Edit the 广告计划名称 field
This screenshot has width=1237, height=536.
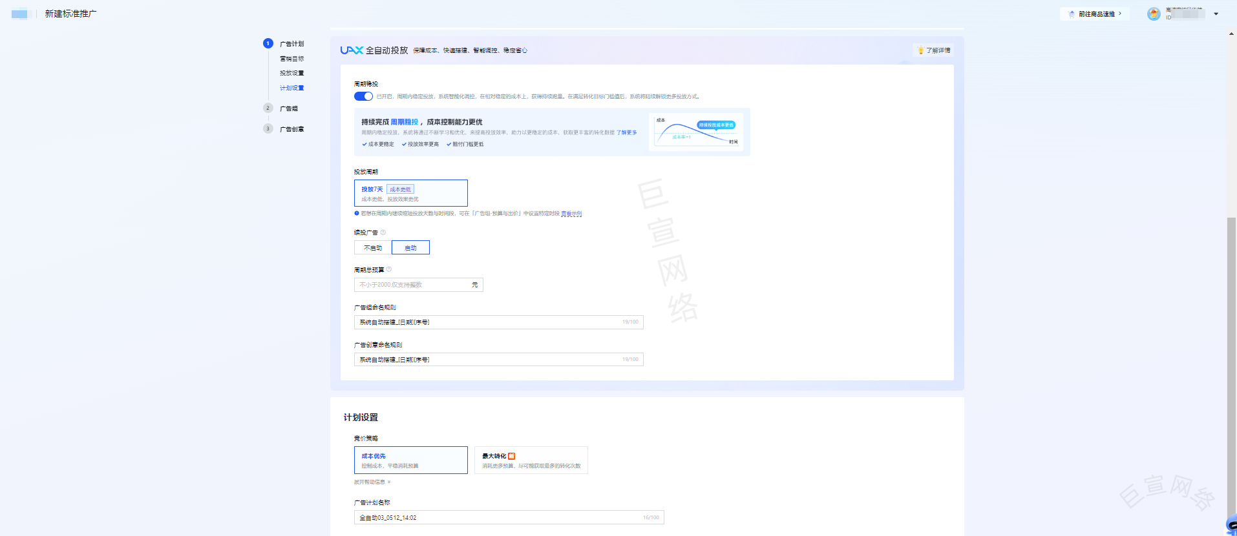509,517
